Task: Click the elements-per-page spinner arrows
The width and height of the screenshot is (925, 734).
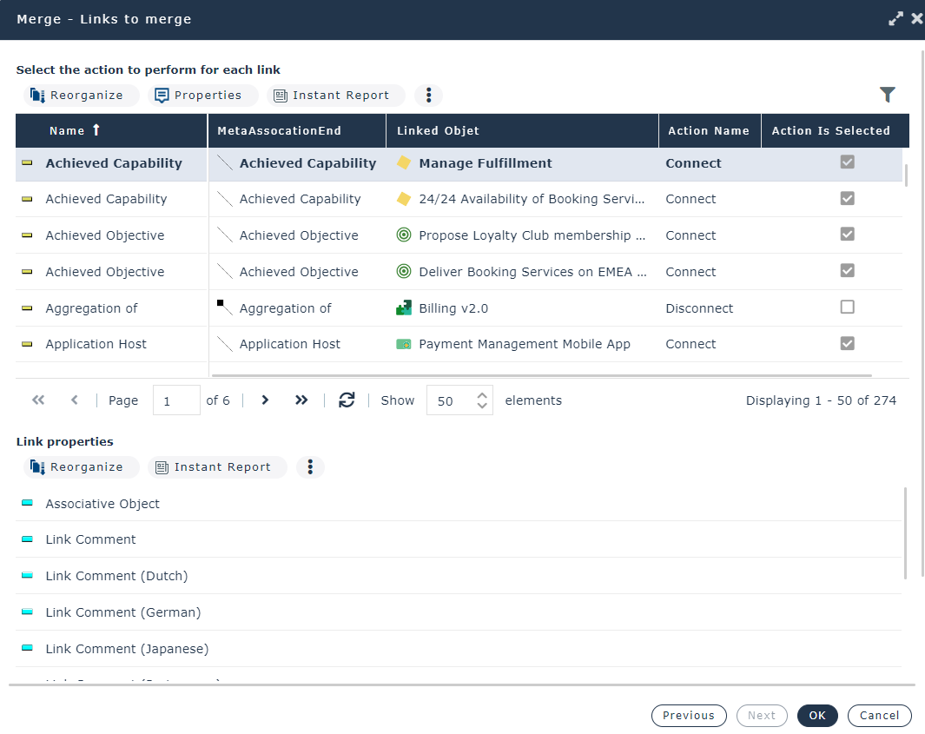Action: [x=483, y=400]
